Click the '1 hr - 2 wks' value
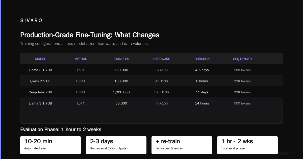 pos(237,141)
